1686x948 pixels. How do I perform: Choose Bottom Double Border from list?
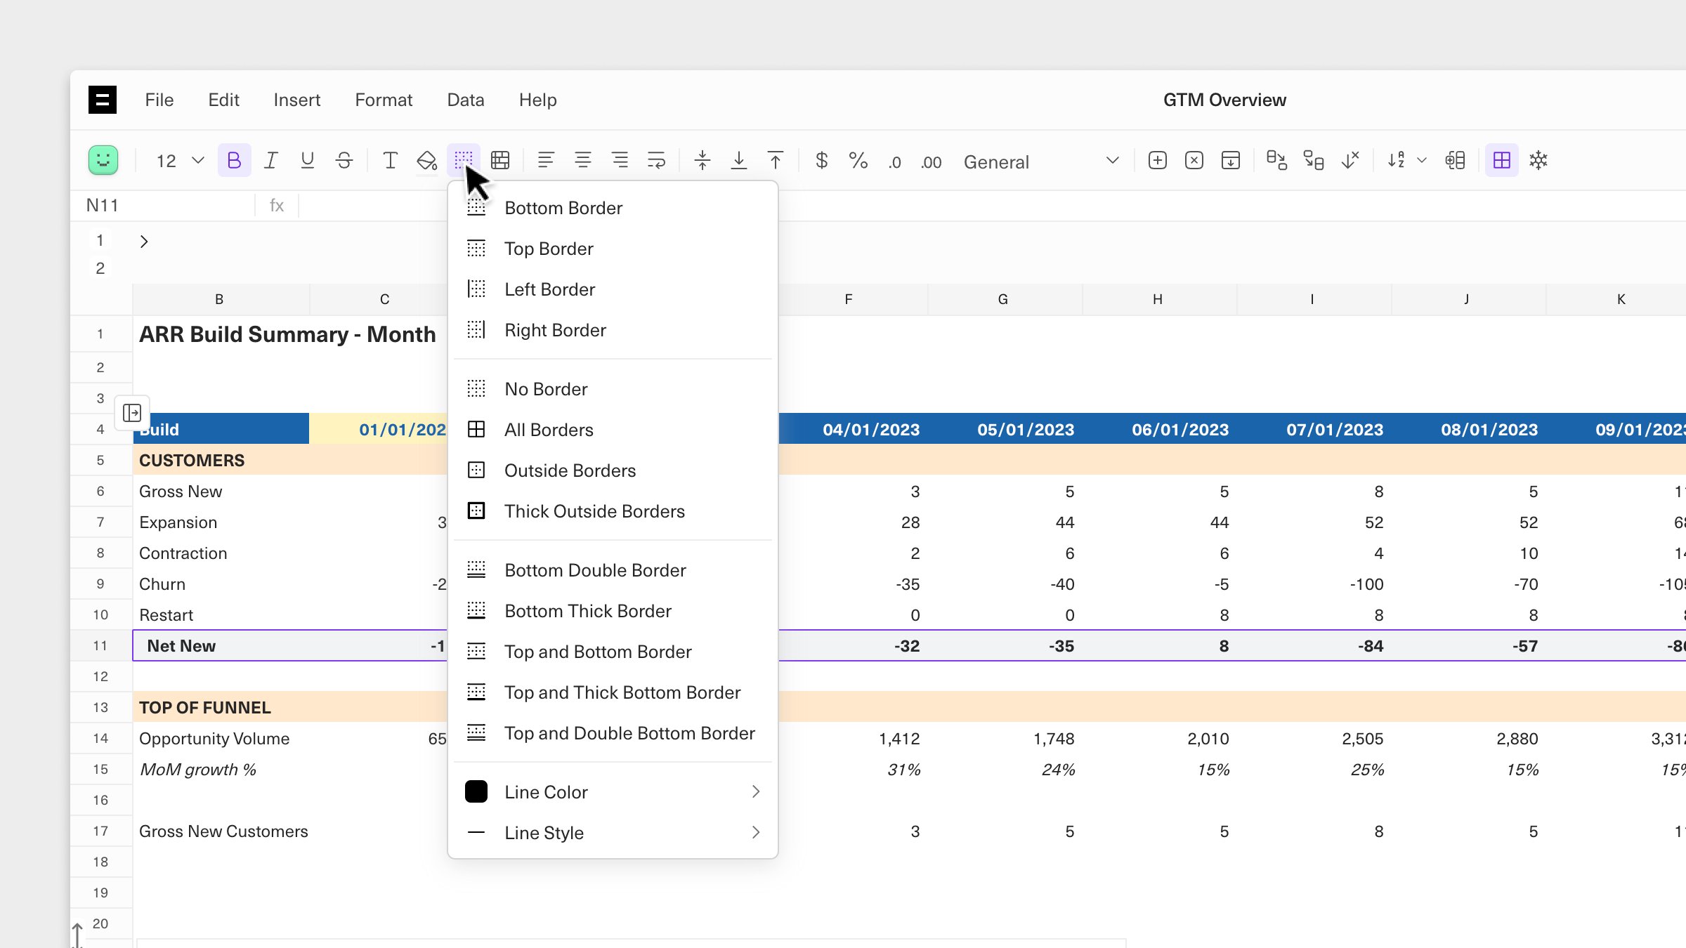[x=595, y=570]
